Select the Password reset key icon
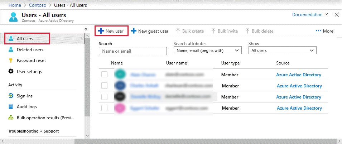This screenshot has width=342, height=144. (x=11, y=61)
